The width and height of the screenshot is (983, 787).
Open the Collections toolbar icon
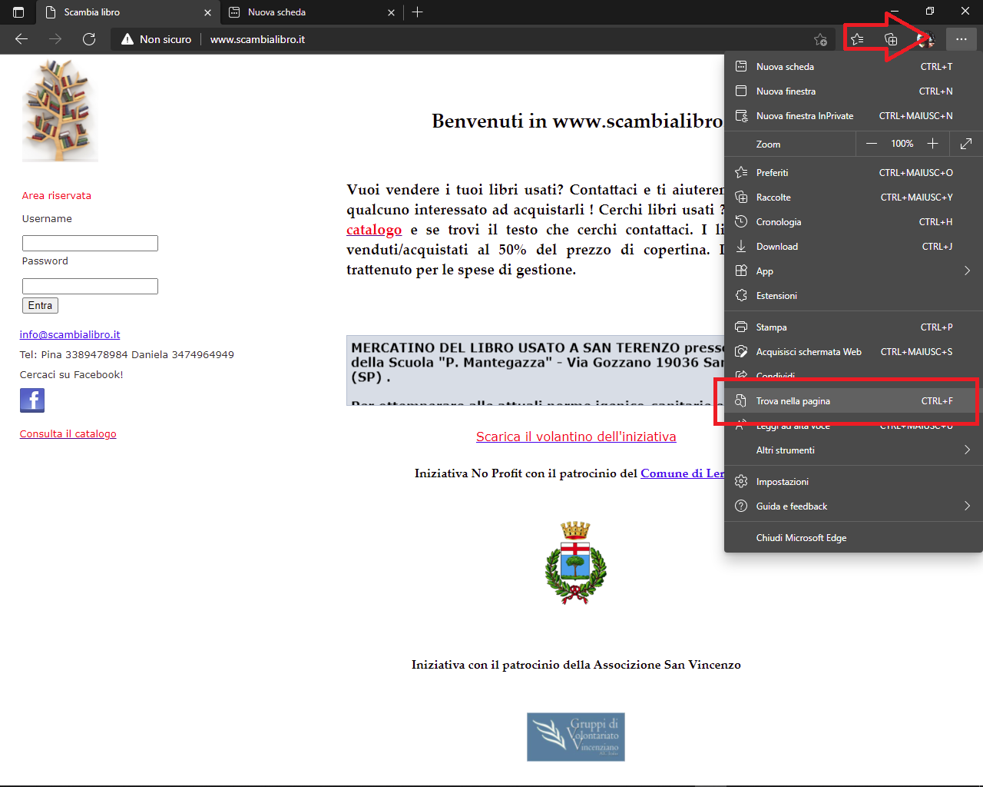tap(891, 39)
